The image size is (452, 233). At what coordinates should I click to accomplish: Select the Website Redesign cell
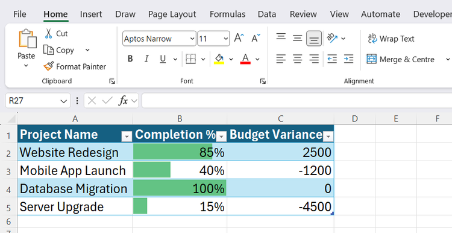click(x=75, y=152)
